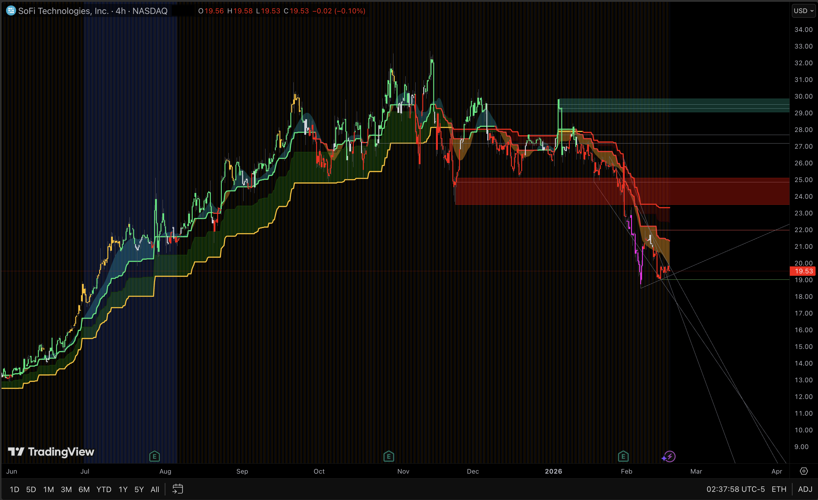Open the Go-to-date calendar icon
818x500 pixels.
177,489
